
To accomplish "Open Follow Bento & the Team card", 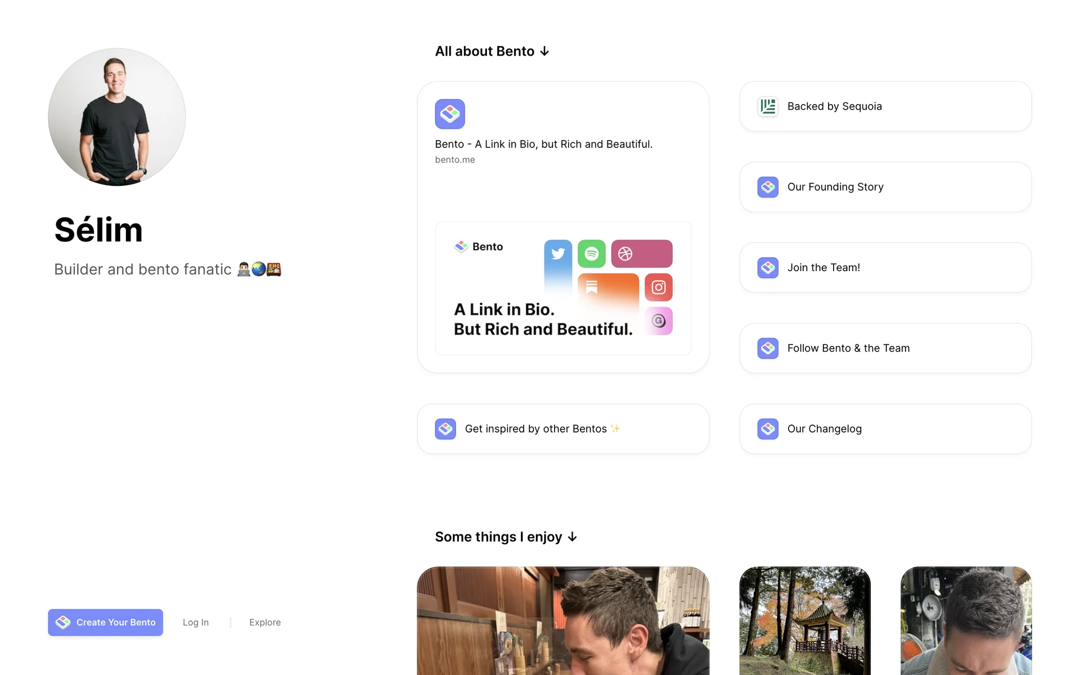I will pos(885,348).
